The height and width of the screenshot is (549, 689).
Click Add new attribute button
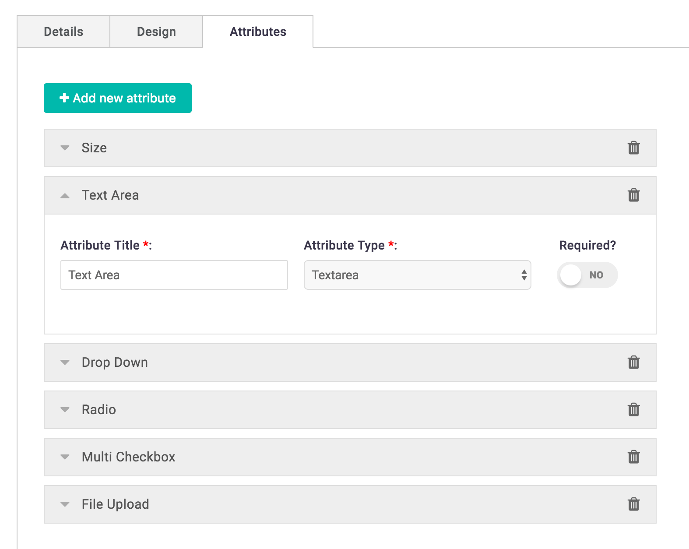[118, 98]
